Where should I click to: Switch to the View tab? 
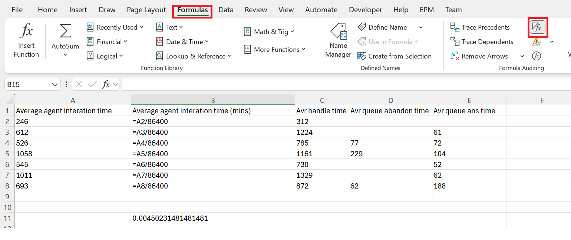click(x=286, y=10)
